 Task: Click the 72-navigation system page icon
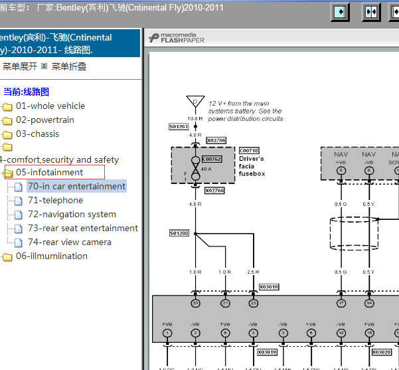pos(19,215)
